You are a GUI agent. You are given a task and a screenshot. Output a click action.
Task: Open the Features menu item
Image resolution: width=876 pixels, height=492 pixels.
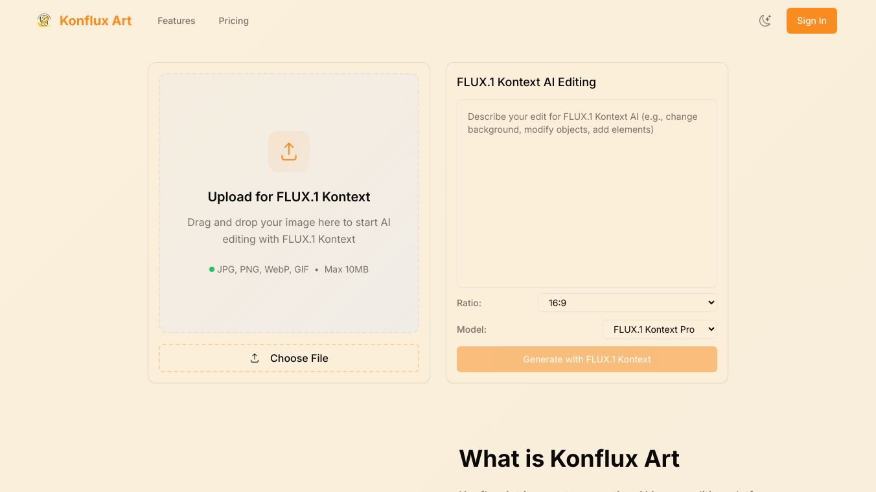[x=176, y=21]
